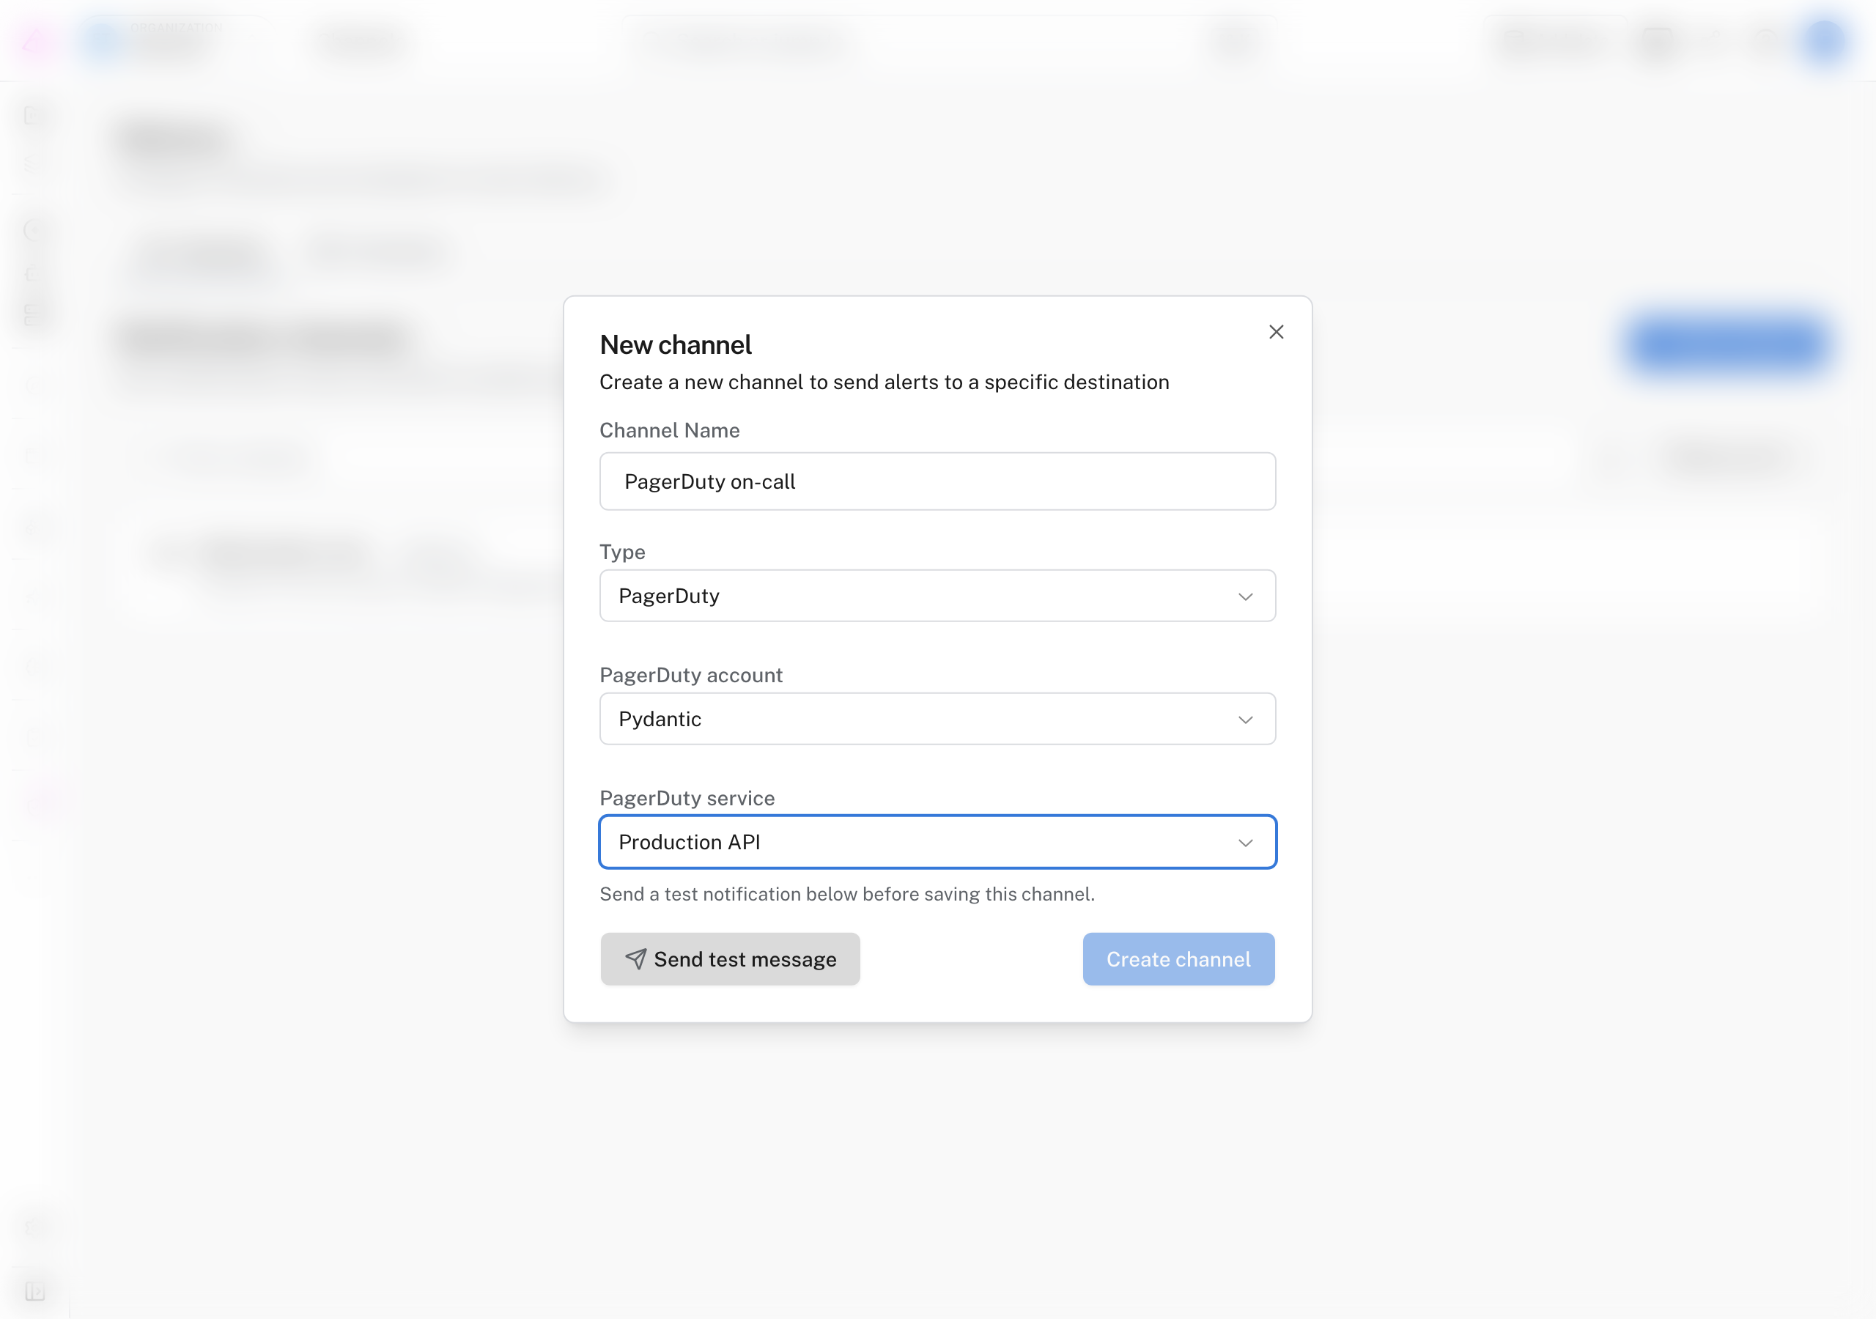This screenshot has height=1319, width=1876.
Task: Open the PagerDuty service dropdown
Action: click(937, 842)
